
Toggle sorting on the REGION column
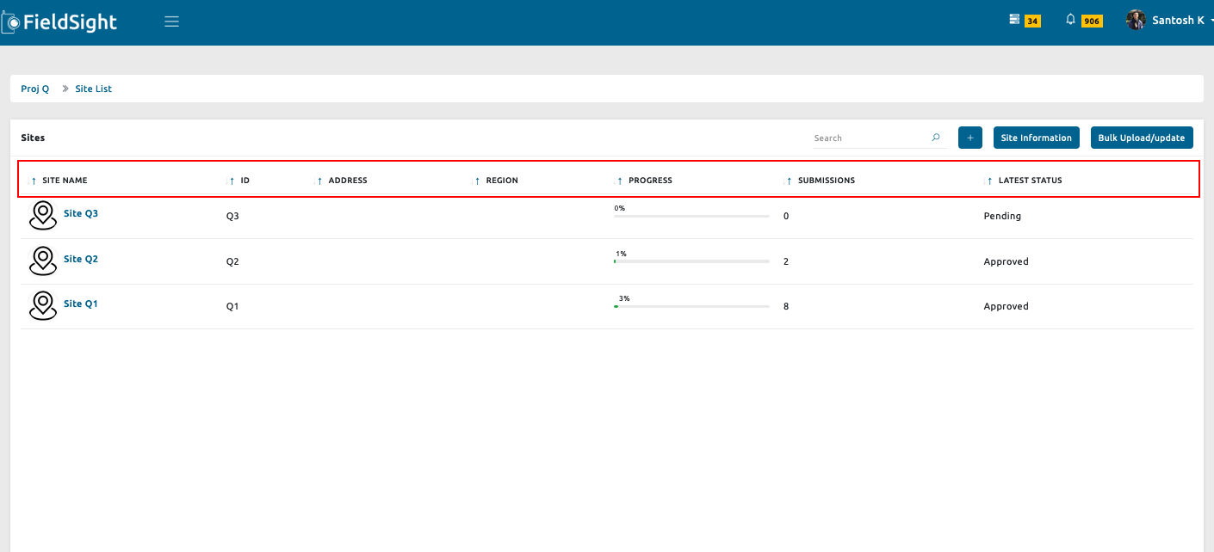pos(477,181)
